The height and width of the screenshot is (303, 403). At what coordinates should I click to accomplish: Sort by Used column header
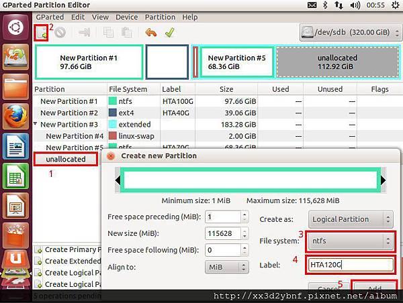280,89
